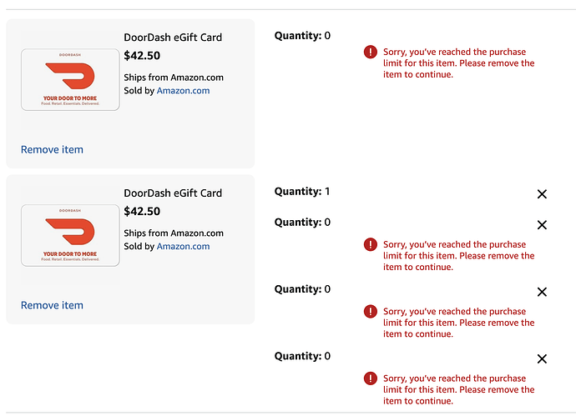Image resolution: width=576 pixels, height=416 pixels.
Task: Click the $42.50 price on the first card
Action: coord(142,57)
